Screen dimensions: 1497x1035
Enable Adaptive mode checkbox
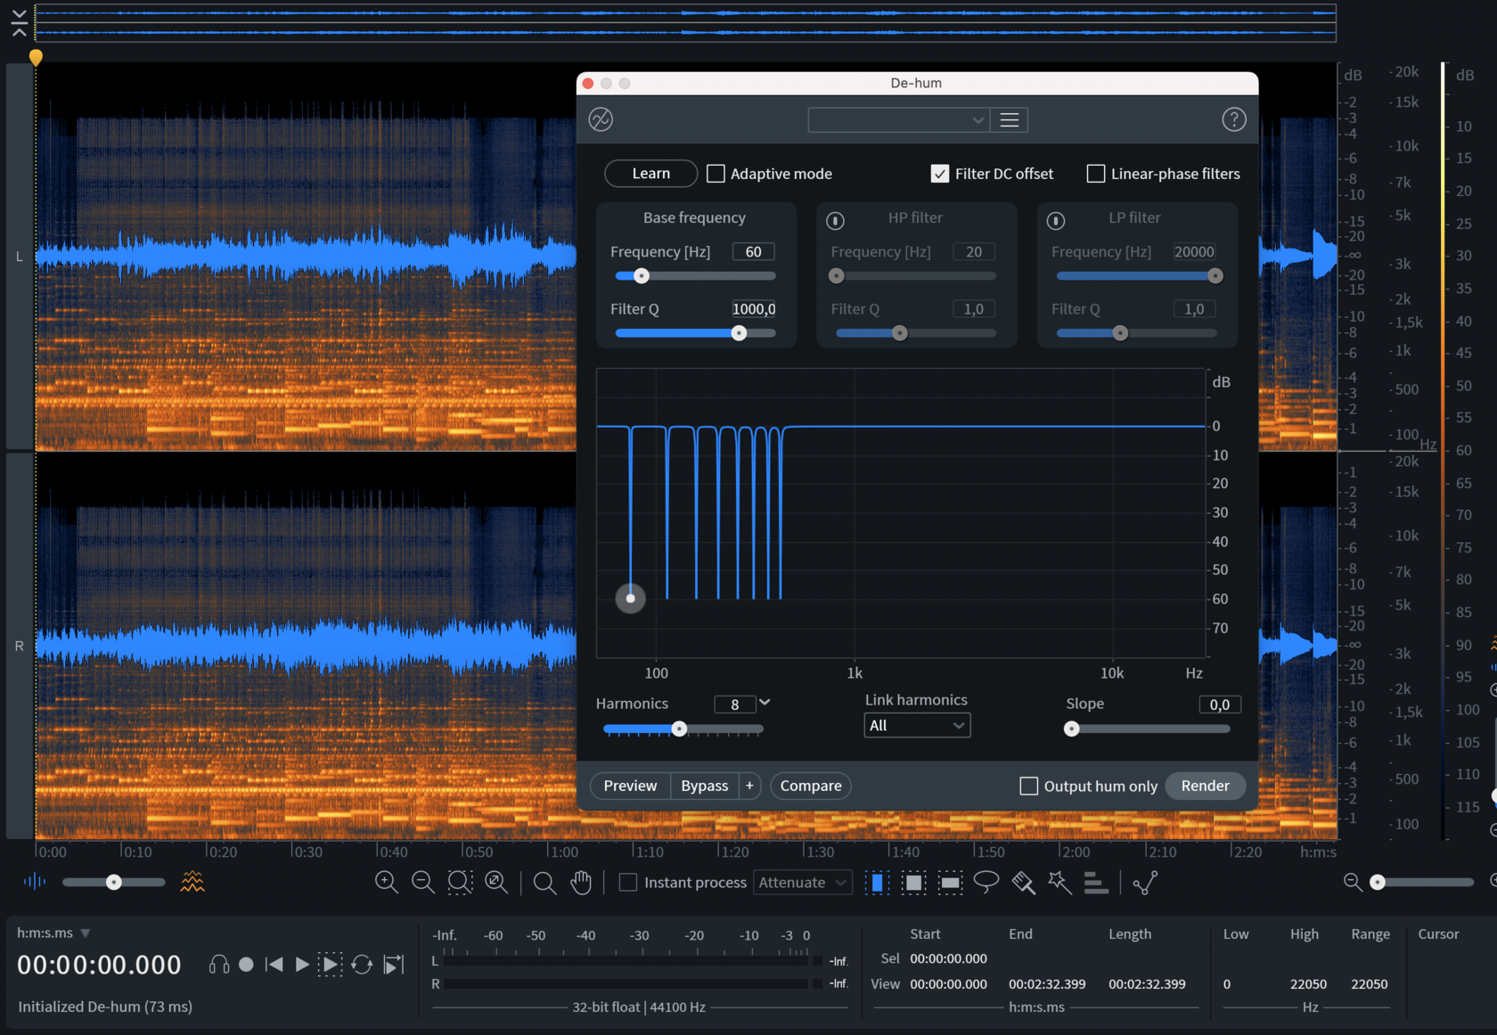716,174
